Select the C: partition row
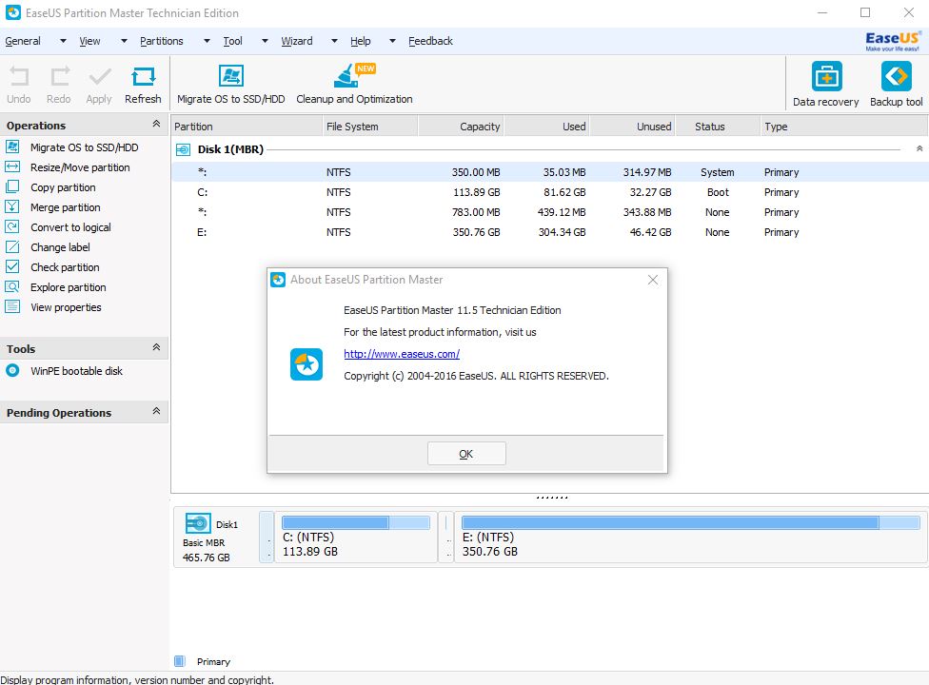The width and height of the screenshot is (929, 685). point(550,192)
